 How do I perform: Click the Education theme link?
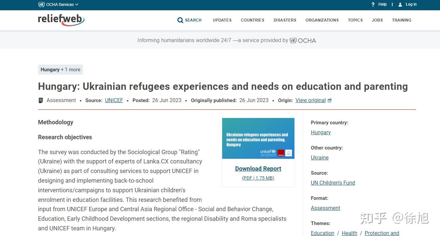(x=323, y=233)
